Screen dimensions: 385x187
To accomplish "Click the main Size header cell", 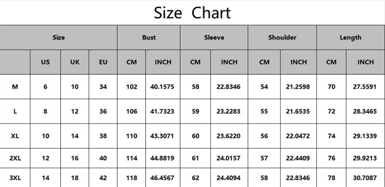I will pyautogui.click(x=58, y=38).
